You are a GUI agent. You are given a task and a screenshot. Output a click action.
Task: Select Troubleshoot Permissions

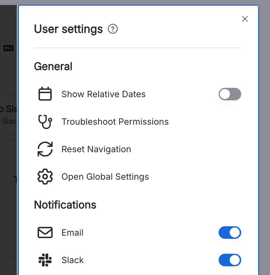115,122
